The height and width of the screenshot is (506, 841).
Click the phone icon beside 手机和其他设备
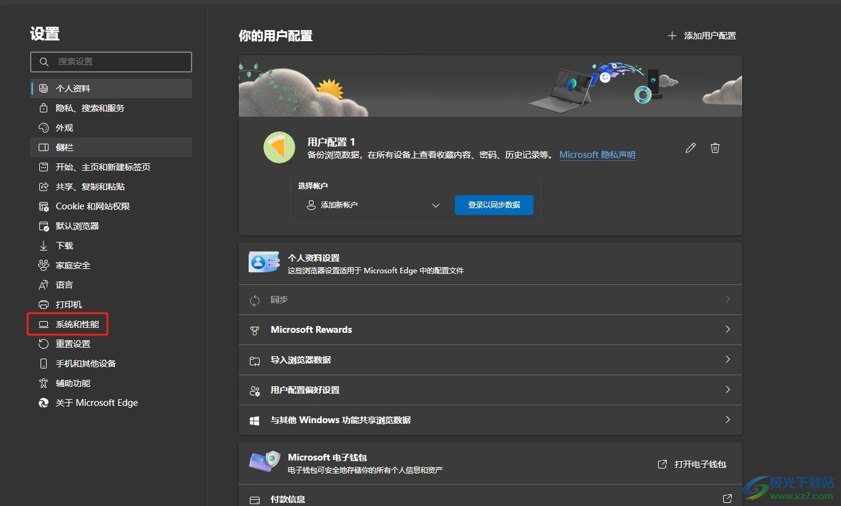(x=44, y=364)
